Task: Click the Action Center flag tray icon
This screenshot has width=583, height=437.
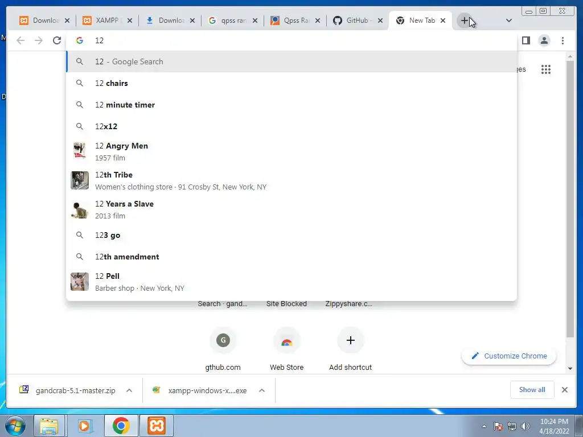Action: click(x=498, y=426)
